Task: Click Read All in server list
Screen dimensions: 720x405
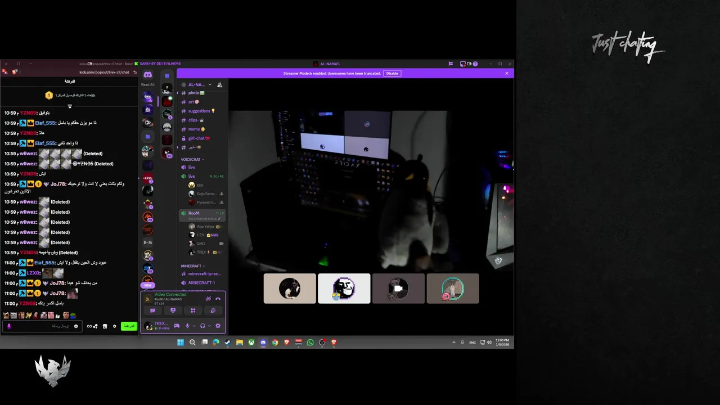Action: point(147,84)
